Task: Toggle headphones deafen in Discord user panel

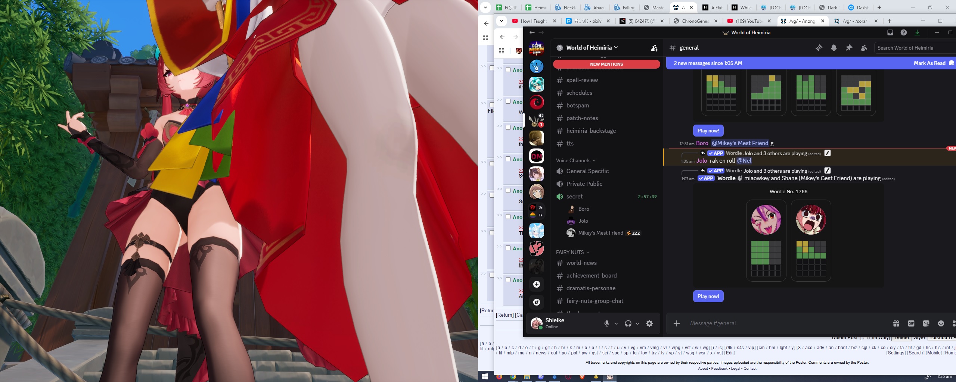Action: click(x=628, y=323)
